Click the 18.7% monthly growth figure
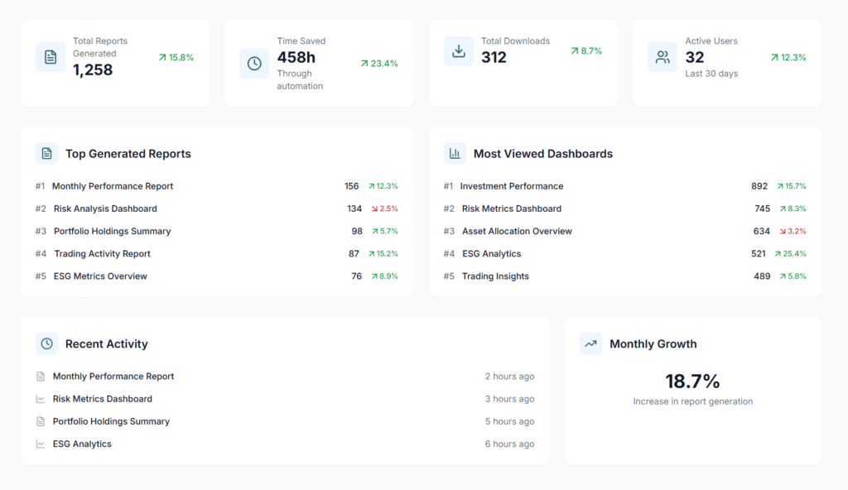 692,382
